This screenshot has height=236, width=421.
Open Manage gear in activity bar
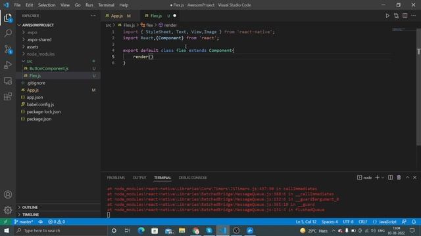(x=8, y=210)
